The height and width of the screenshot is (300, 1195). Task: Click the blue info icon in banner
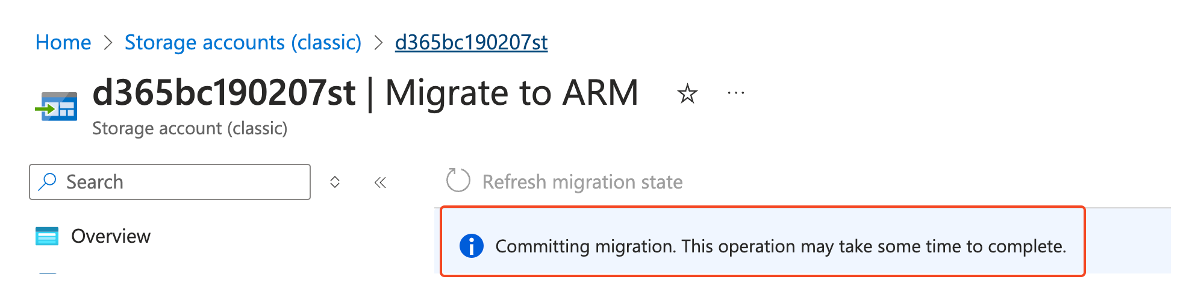pos(471,246)
